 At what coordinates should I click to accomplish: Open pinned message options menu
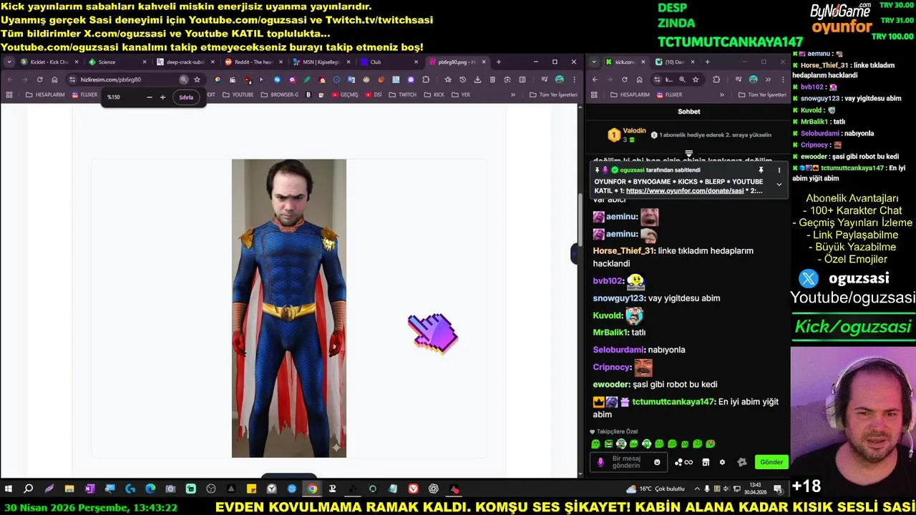(779, 170)
